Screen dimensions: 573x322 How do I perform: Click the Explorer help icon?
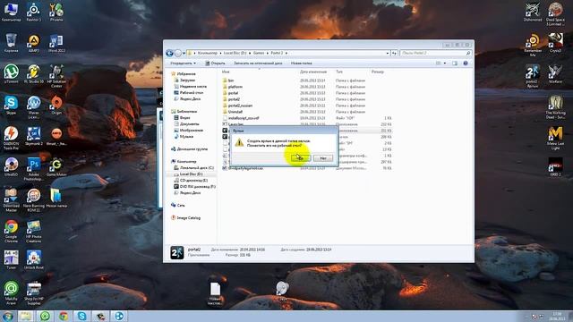pos(466,64)
